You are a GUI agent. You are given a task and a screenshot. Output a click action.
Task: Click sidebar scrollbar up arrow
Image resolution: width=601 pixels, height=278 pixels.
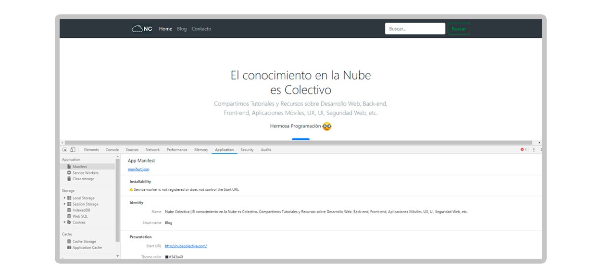point(117,156)
